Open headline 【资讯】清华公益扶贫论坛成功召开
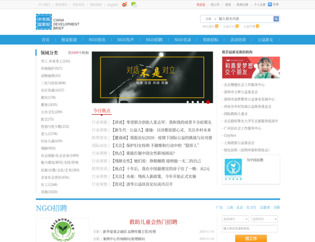315x242 pixels. (x=142, y=184)
